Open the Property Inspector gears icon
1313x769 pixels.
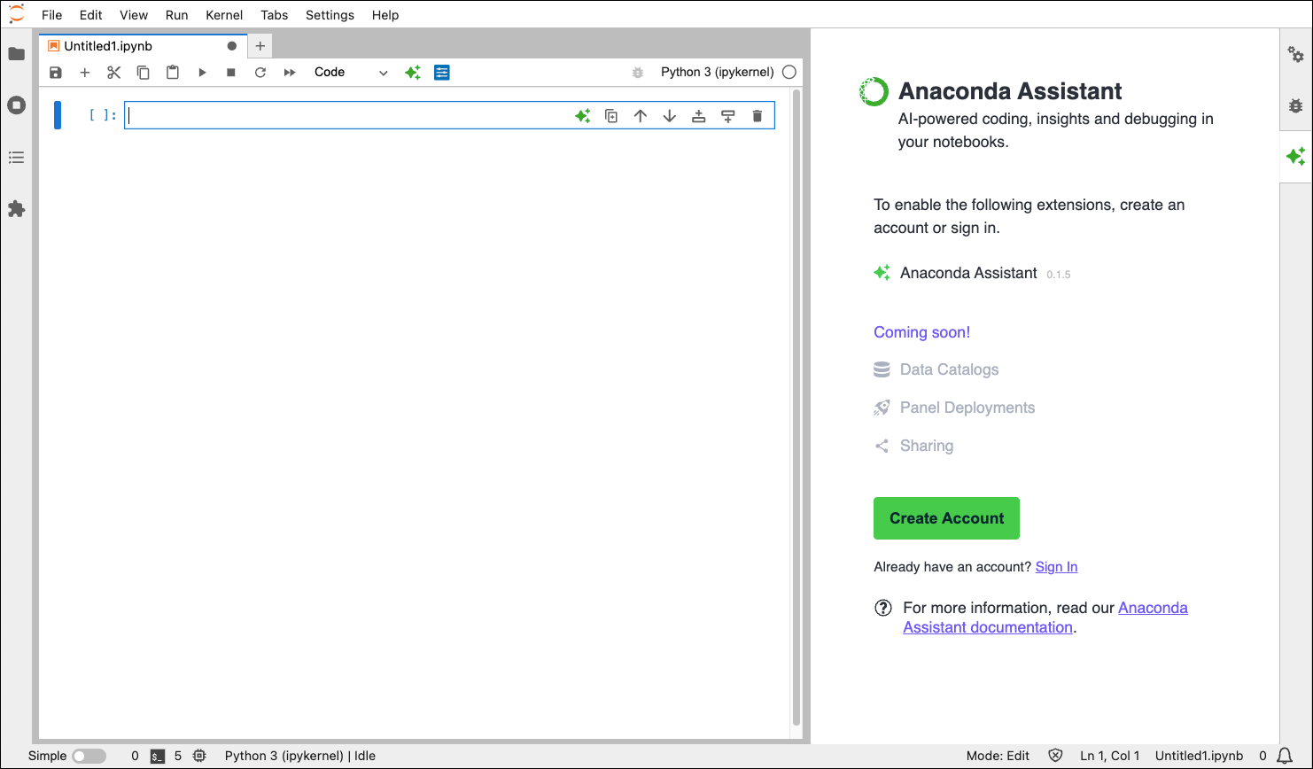(1296, 55)
